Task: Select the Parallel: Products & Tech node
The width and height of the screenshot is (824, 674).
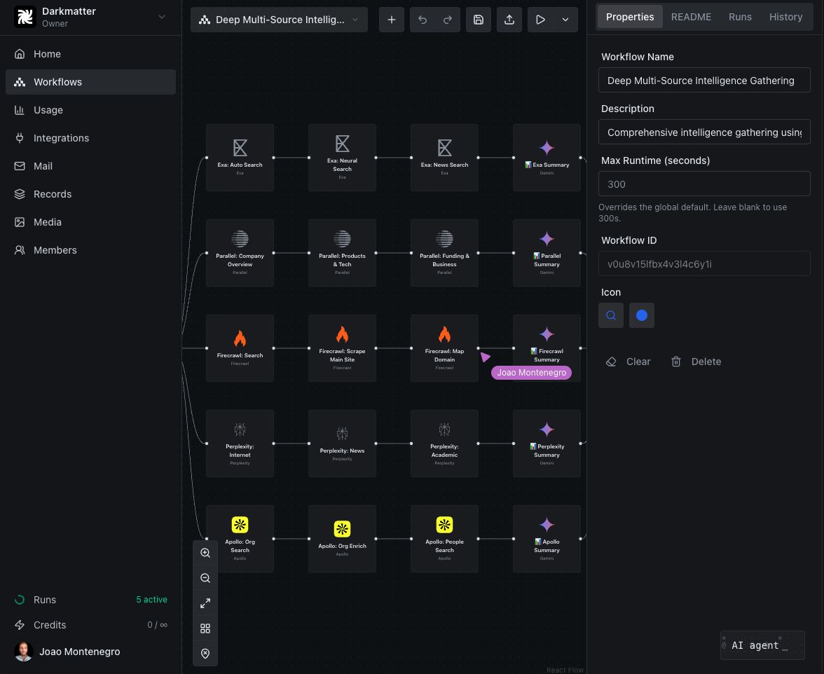Action: pos(342,253)
